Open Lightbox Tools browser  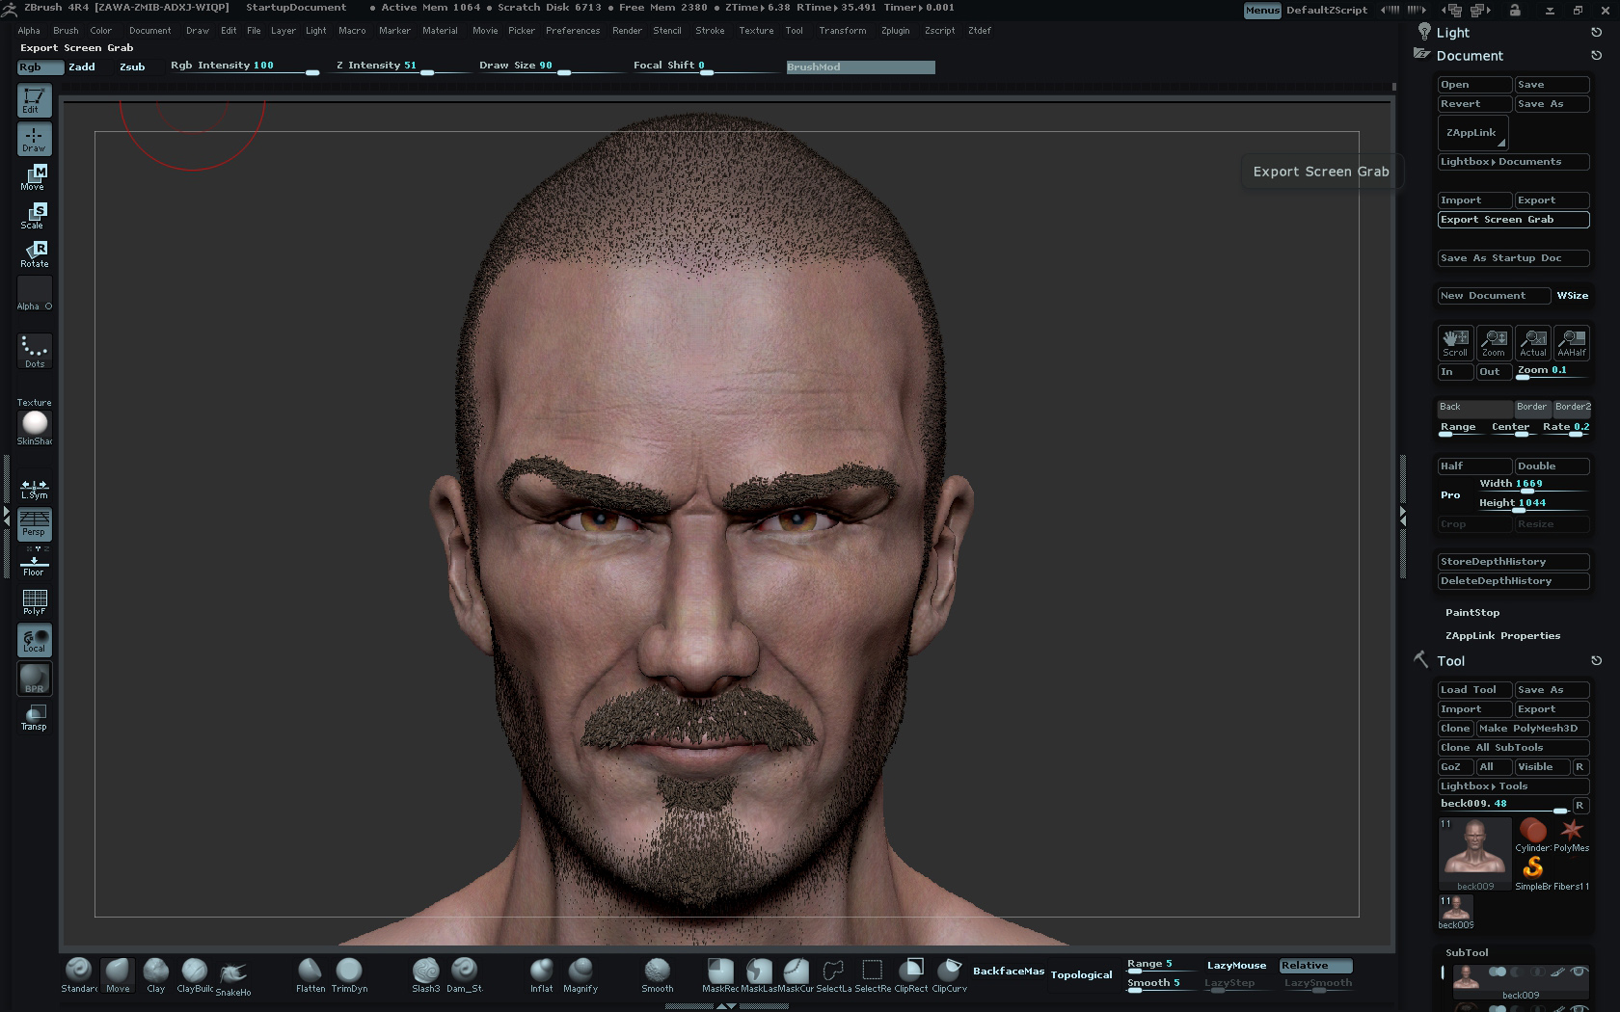point(1513,786)
